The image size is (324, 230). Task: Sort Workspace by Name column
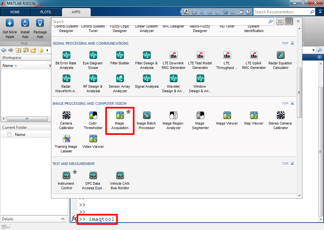point(24,65)
